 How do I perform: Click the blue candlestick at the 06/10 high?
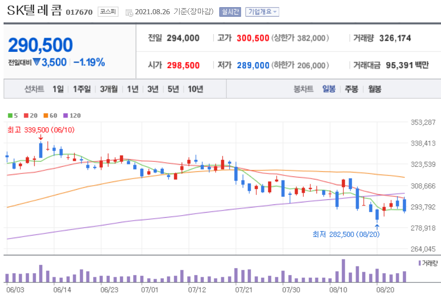41,150
